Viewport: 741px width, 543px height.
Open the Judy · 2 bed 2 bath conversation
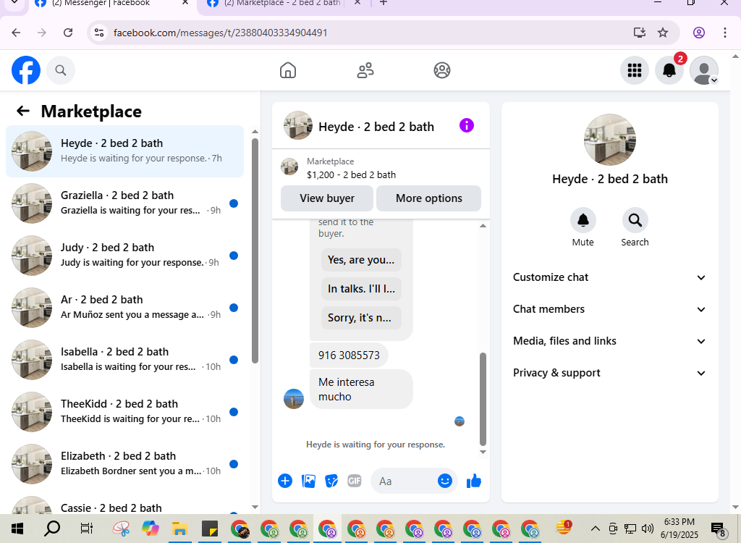(x=124, y=256)
